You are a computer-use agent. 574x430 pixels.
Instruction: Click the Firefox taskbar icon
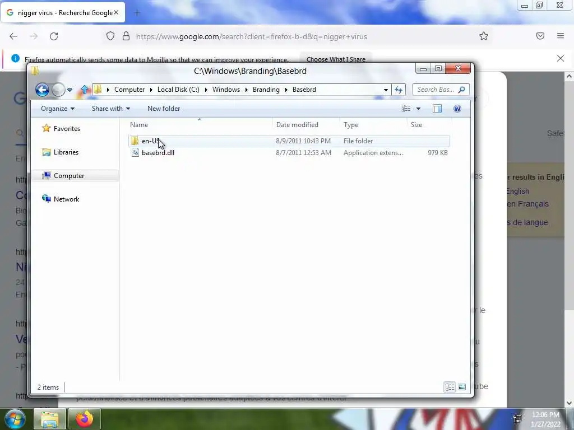point(84,419)
